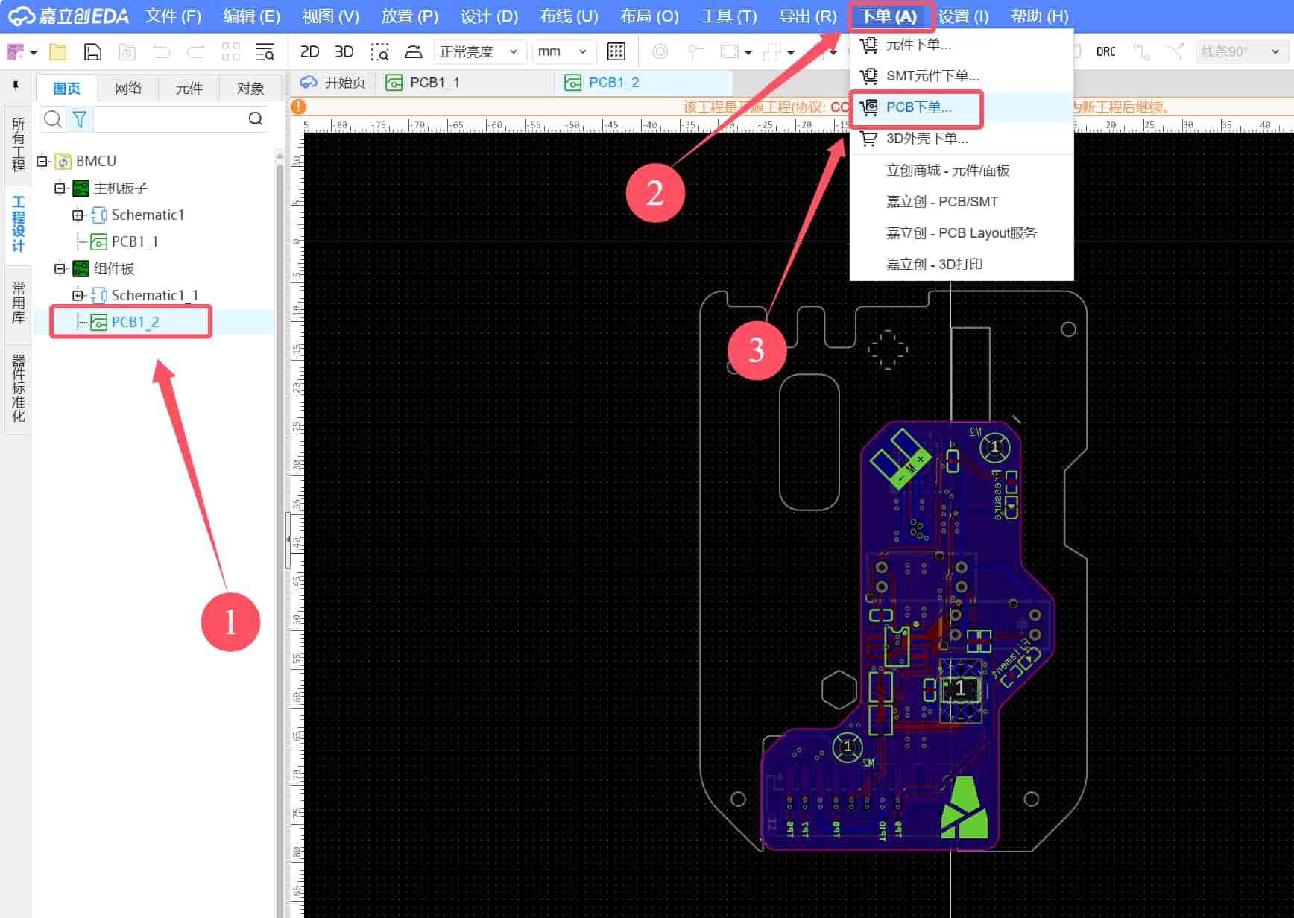
Task: Toggle the grid display icon
Action: [x=616, y=52]
